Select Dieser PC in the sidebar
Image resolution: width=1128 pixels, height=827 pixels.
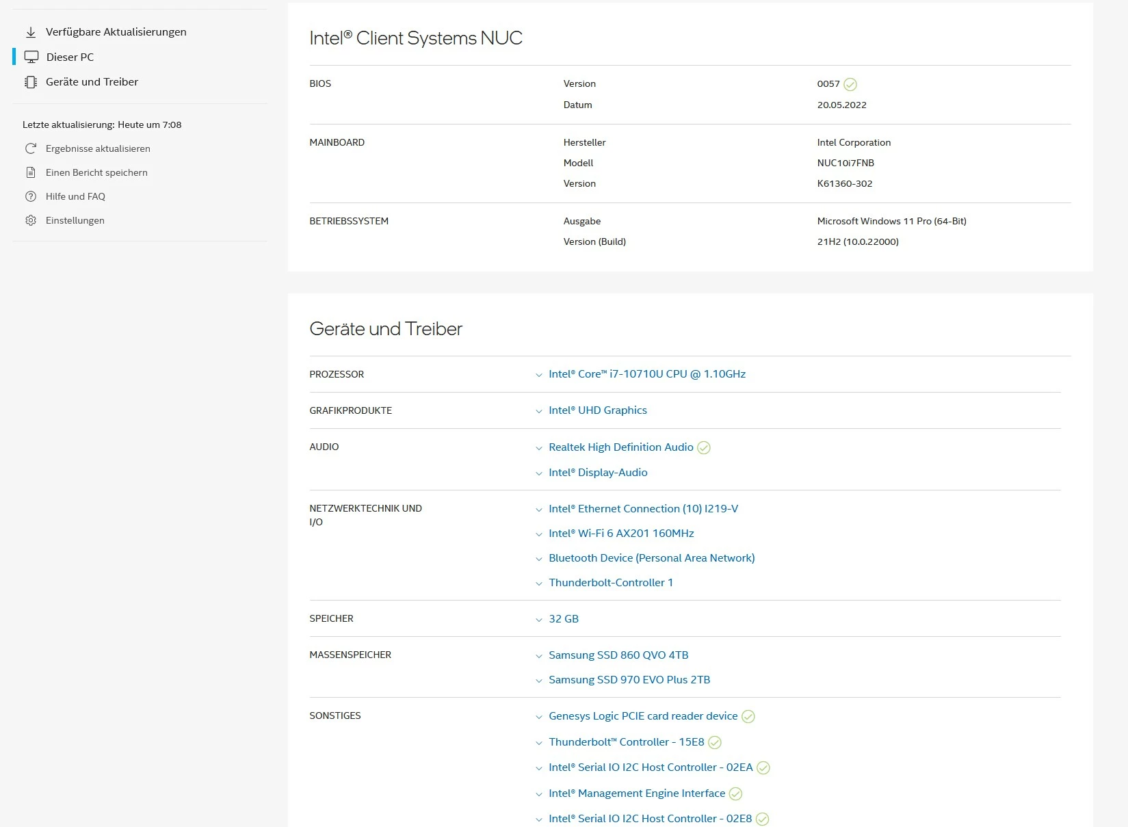70,57
